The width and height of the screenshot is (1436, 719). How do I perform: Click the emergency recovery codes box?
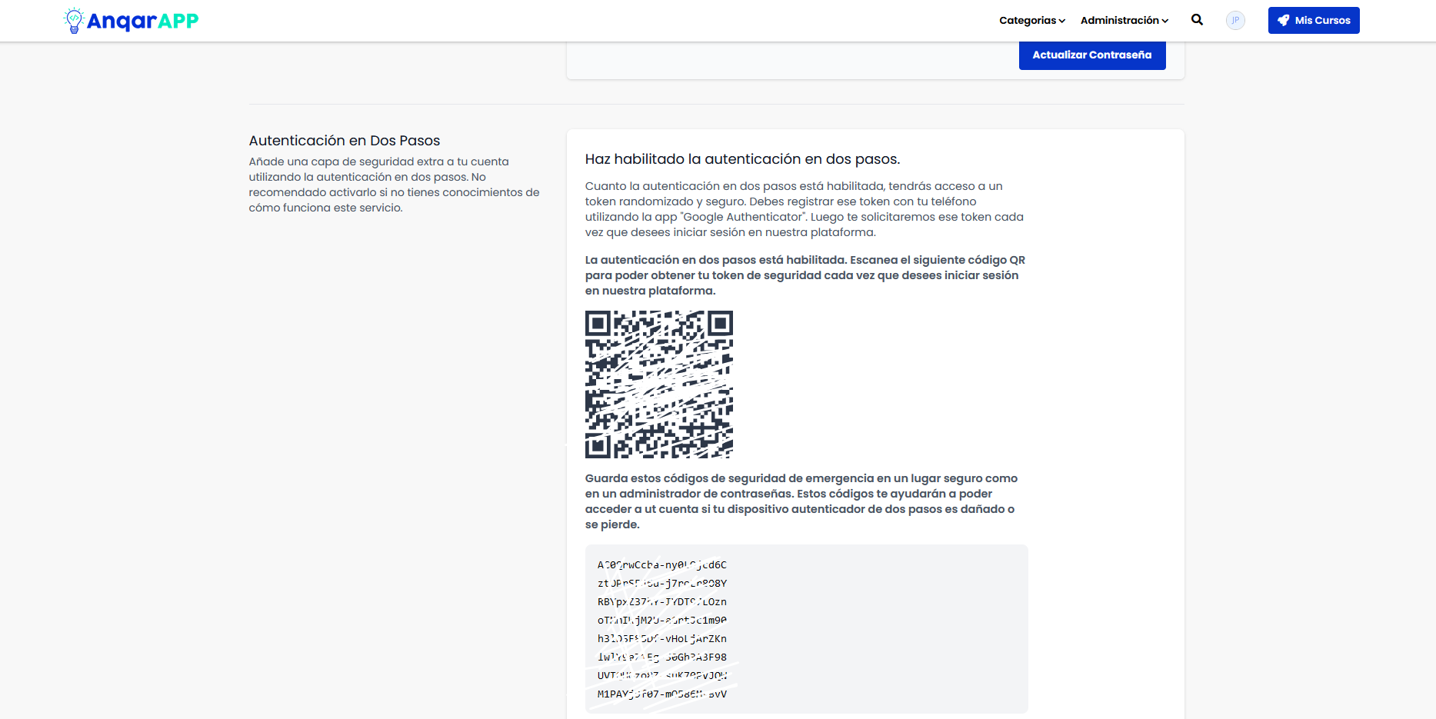click(807, 629)
